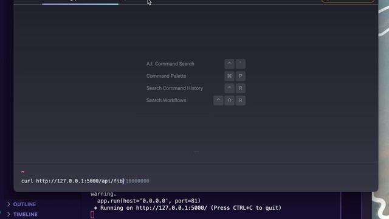Click the R key cap in Search Workflows row
This screenshot has height=219, width=389.
pyautogui.click(x=241, y=100)
